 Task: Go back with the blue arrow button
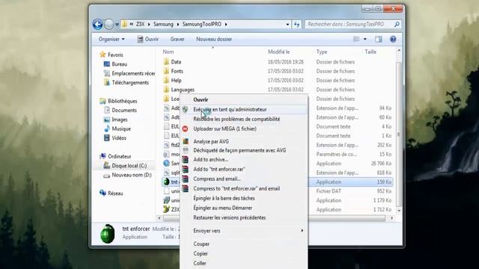(x=98, y=24)
